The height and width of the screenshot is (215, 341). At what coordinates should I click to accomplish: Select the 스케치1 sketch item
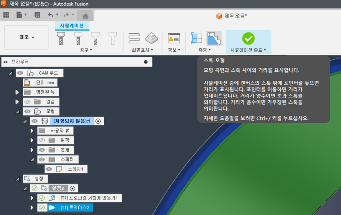click(x=76, y=169)
